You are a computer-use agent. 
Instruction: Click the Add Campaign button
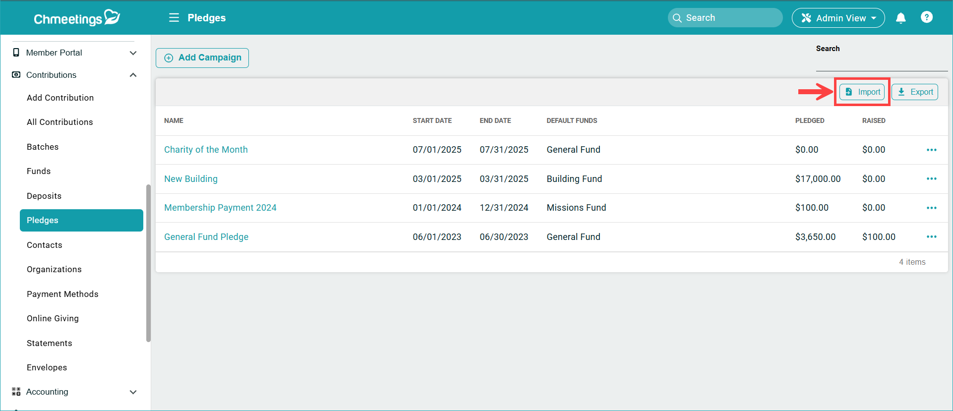click(202, 58)
